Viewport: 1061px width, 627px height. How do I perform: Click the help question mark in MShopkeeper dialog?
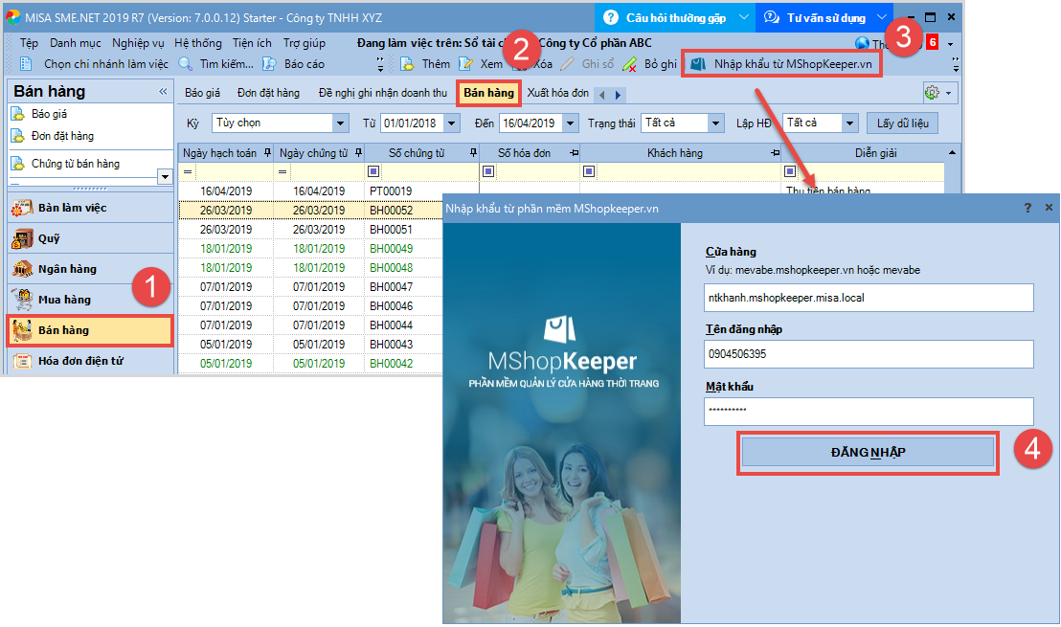(x=1027, y=208)
